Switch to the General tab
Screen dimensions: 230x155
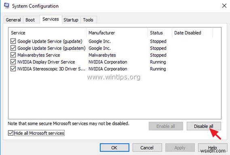(x=13, y=20)
